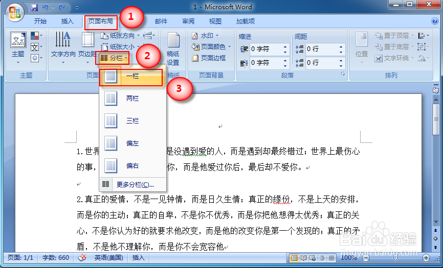This screenshot has height=268, width=443.
Task: Click the 稿纸设置 manuscript paper button
Action: tap(173, 48)
